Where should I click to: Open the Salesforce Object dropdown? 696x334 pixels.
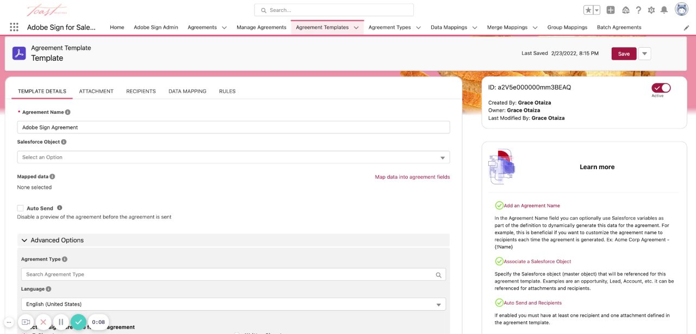[233, 157]
